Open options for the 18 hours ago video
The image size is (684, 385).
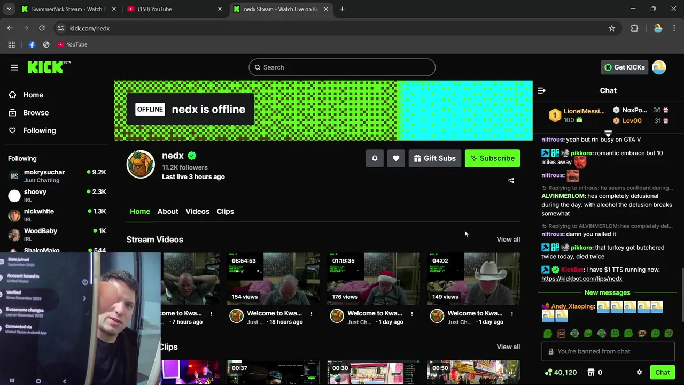click(312, 314)
